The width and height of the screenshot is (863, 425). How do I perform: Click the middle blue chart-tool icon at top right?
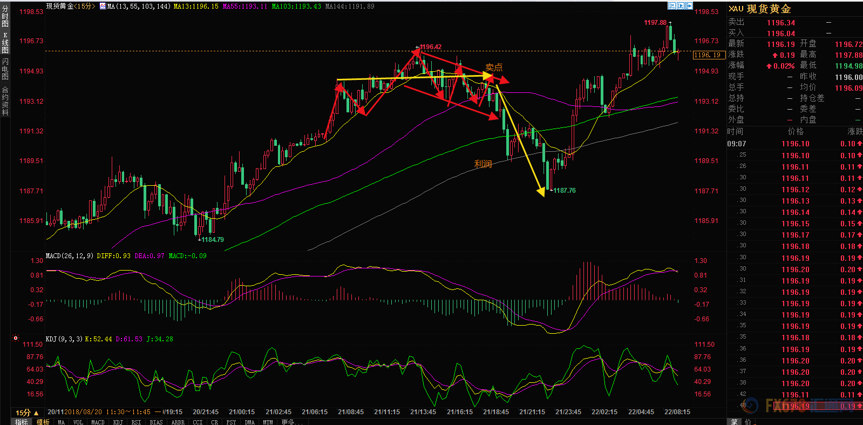(x=680, y=6)
